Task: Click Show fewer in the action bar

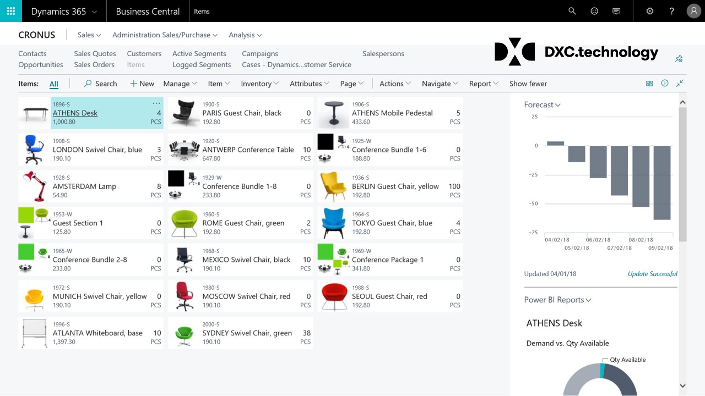Action: [x=528, y=84]
